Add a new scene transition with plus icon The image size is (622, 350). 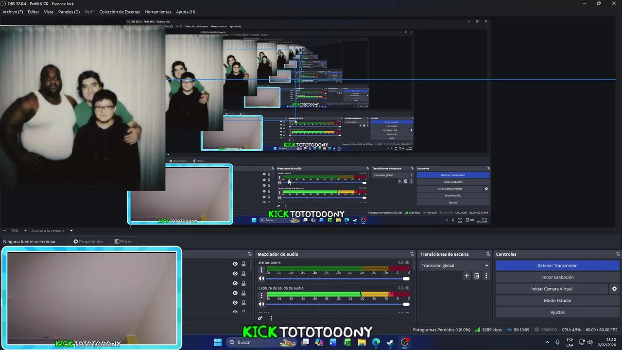(x=466, y=276)
